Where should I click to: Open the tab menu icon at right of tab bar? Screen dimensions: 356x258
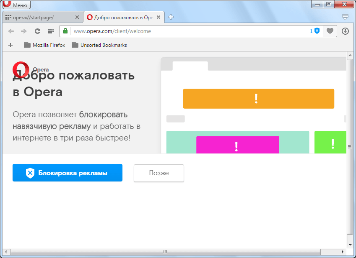pos(345,17)
